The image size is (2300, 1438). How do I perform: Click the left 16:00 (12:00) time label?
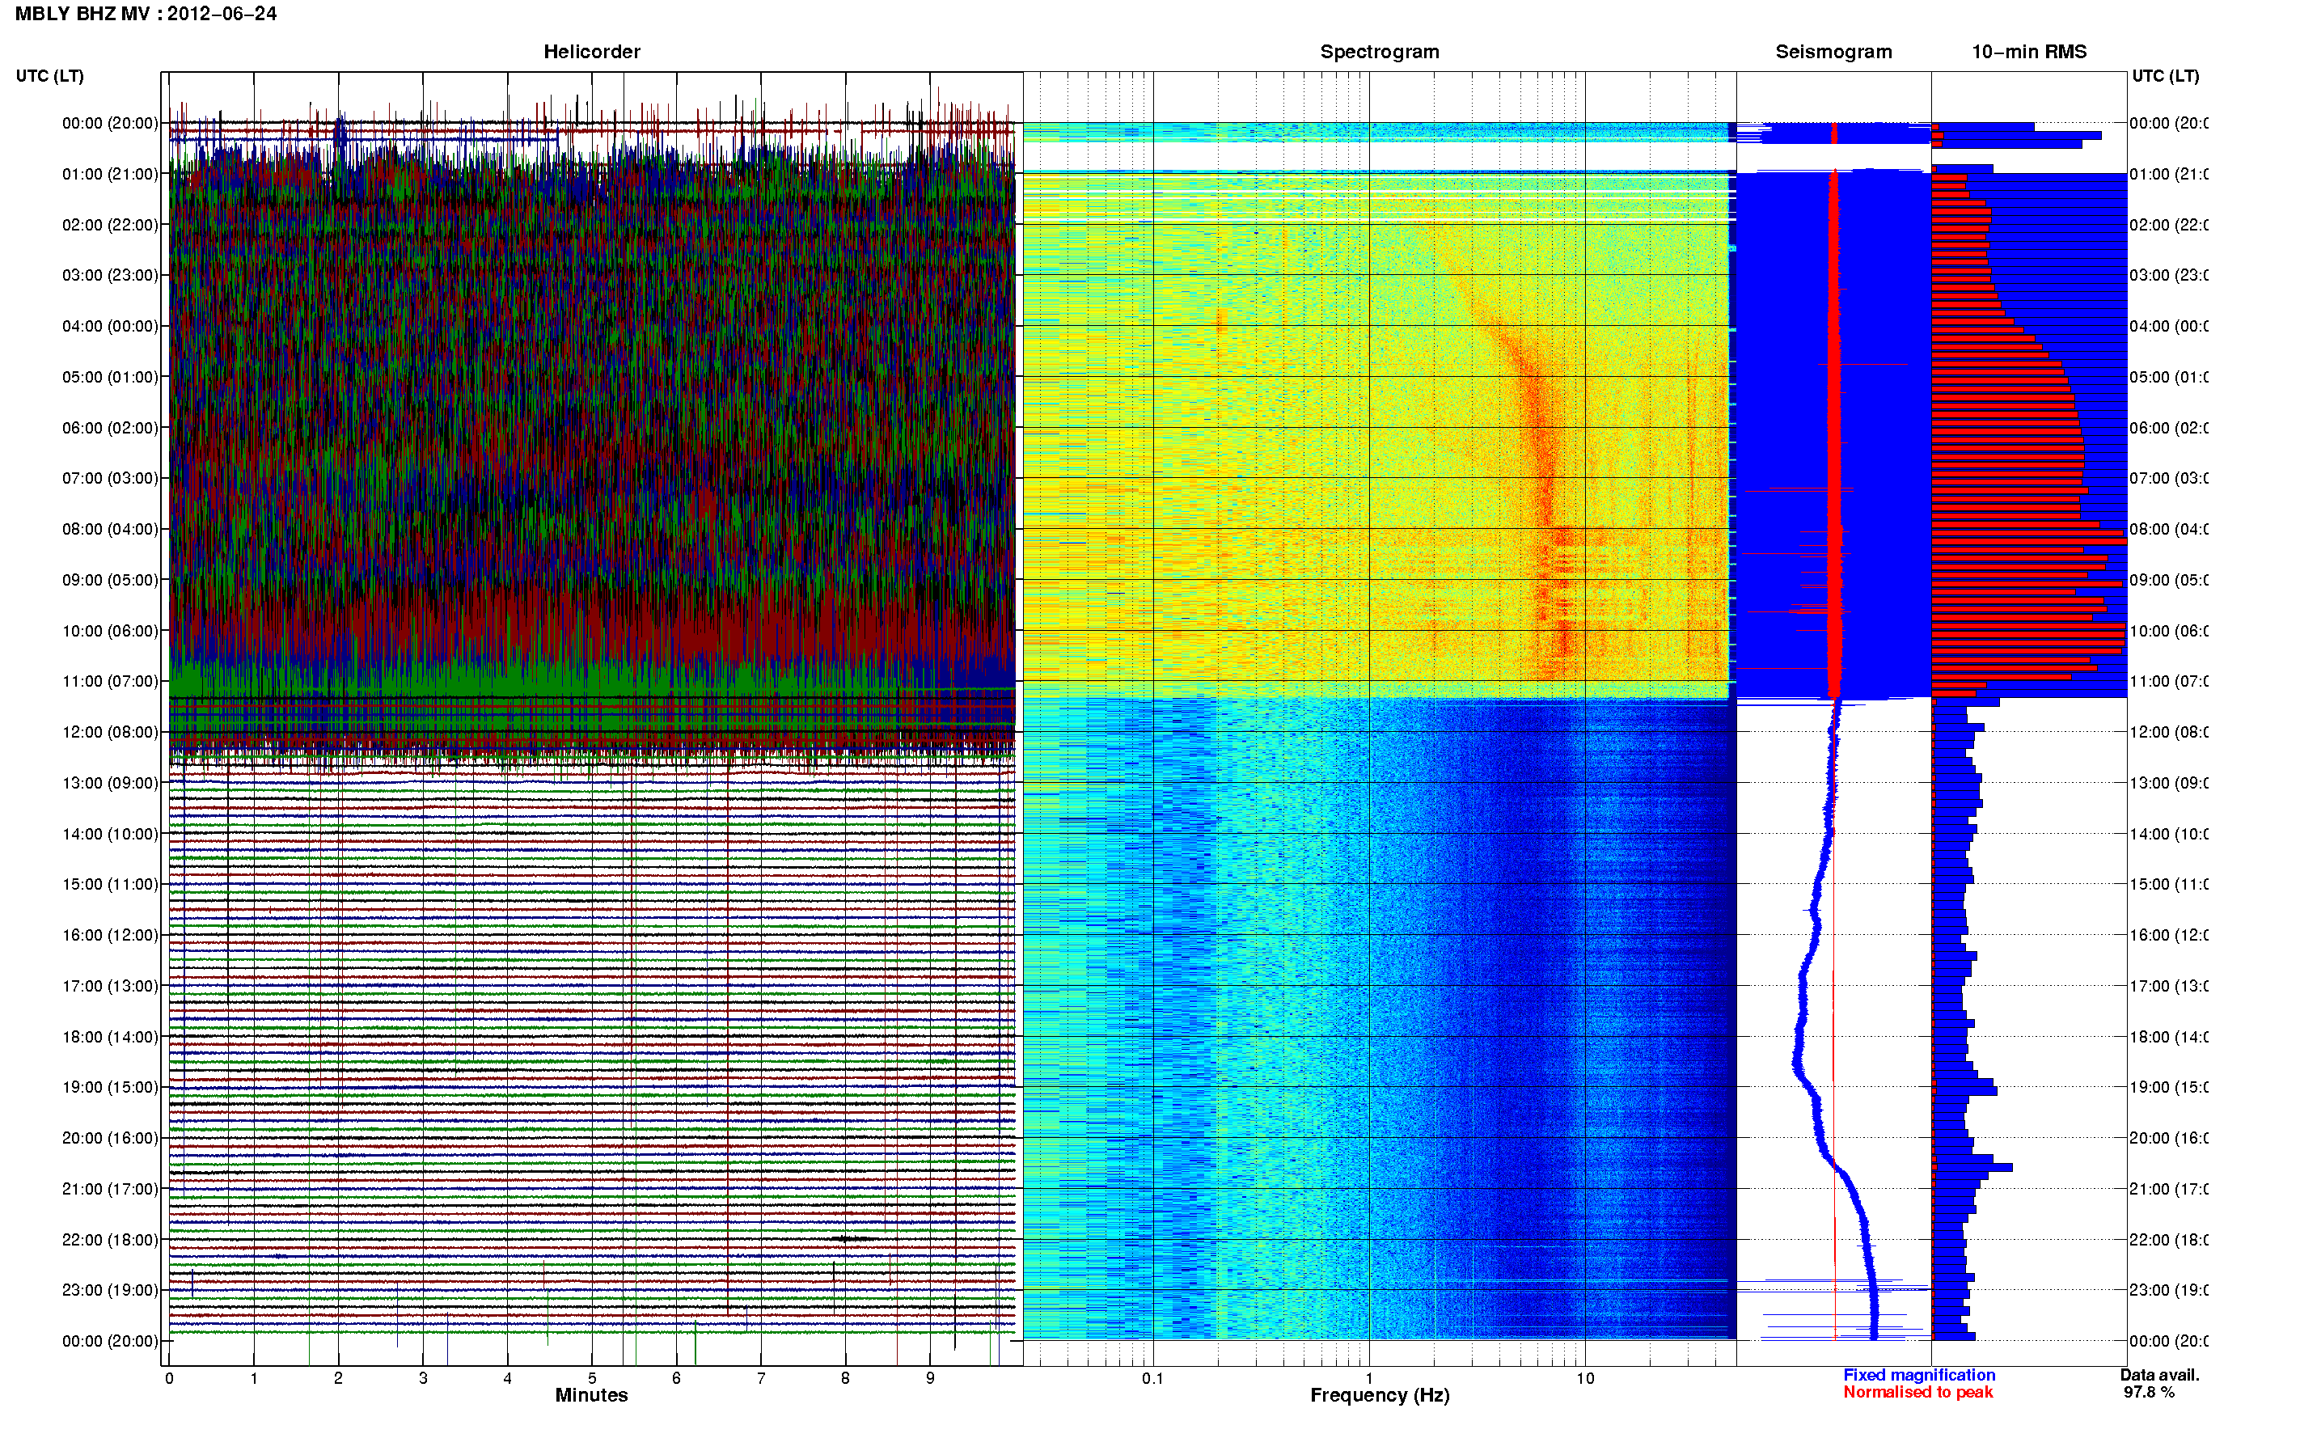point(110,935)
